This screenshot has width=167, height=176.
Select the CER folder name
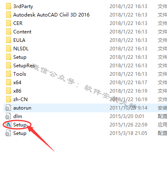tap(18, 23)
